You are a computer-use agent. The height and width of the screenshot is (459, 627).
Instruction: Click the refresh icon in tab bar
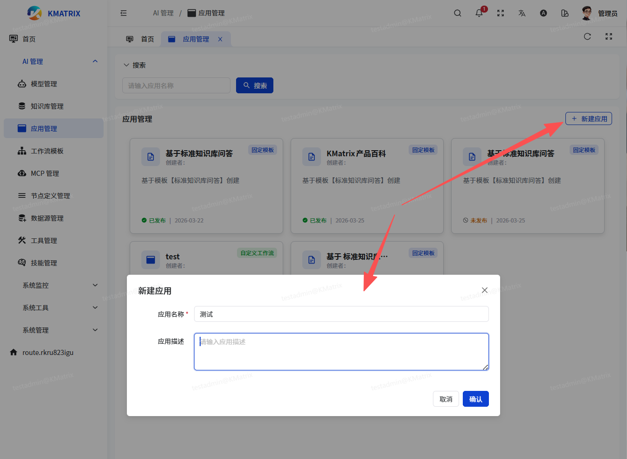tap(587, 36)
